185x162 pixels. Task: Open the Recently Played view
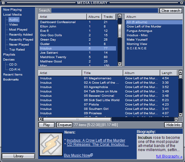tap(21, 40)
